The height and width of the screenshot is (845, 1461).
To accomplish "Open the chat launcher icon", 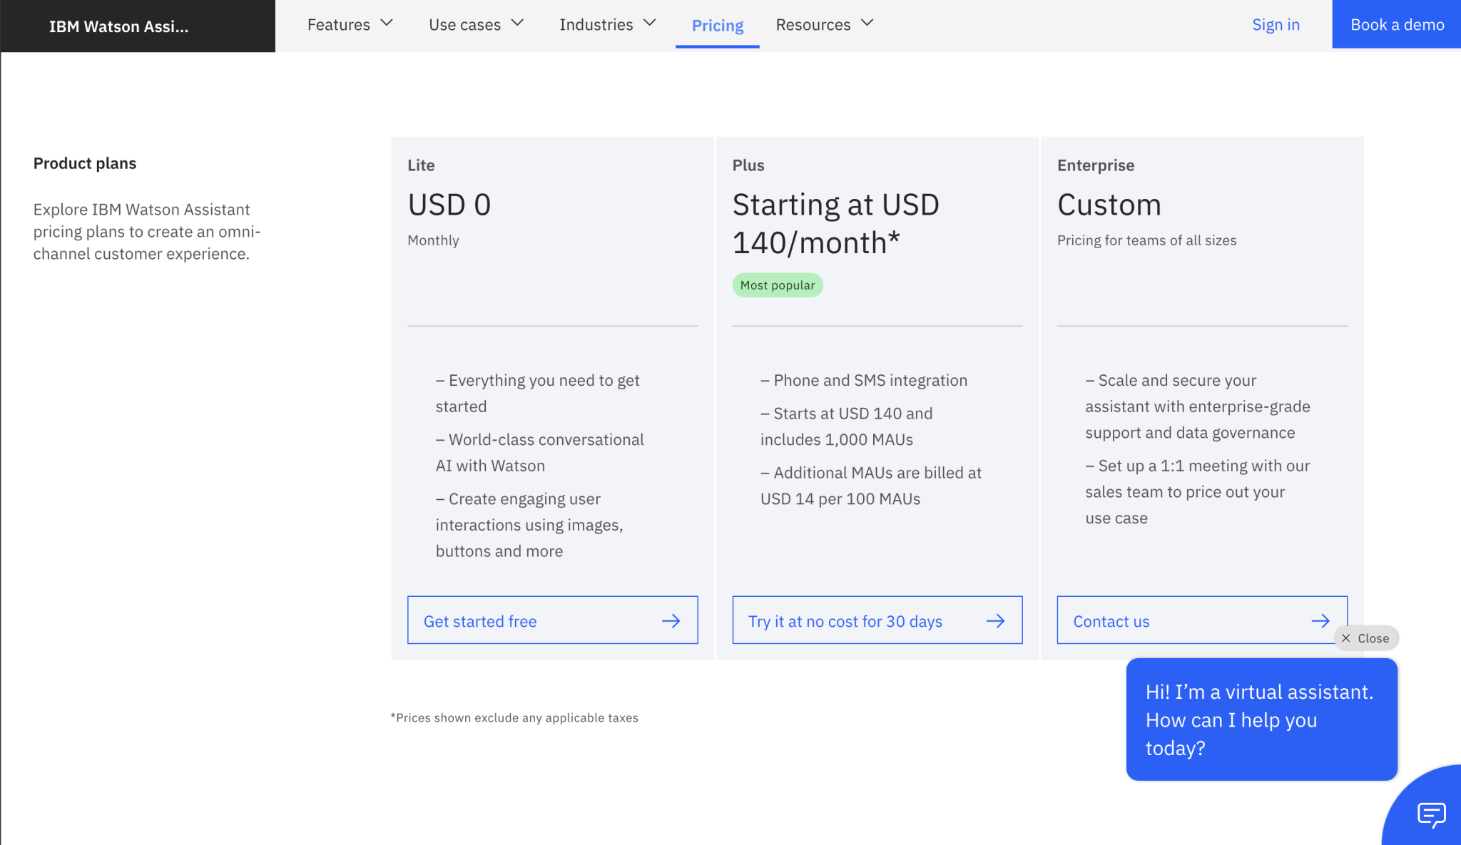I will 1431,814.
